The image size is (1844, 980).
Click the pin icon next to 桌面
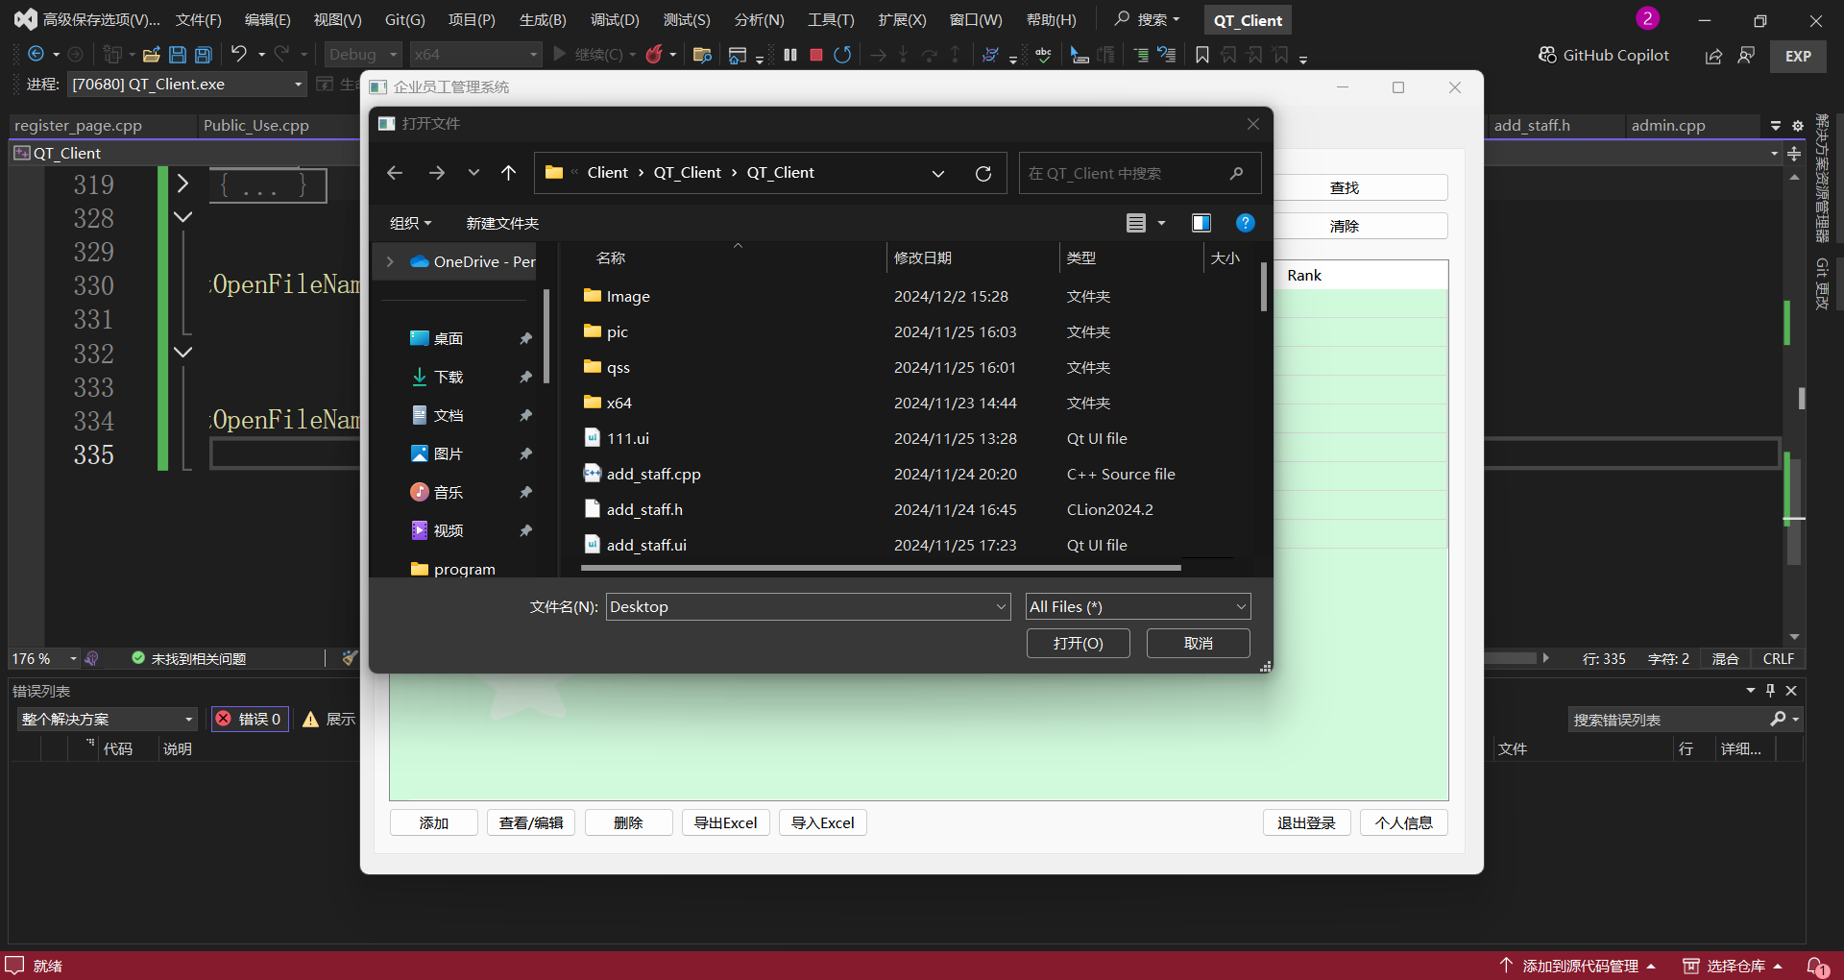(x=525, y=339)
